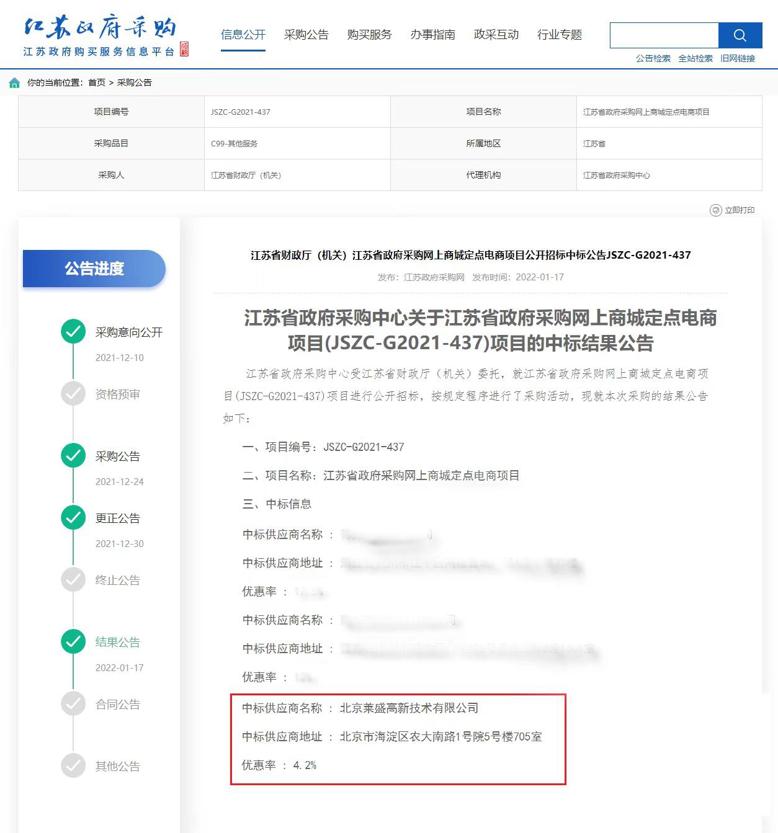Click the 公告检索 link under search
This screenshot has width=778, height=833.
pos(653,58)
